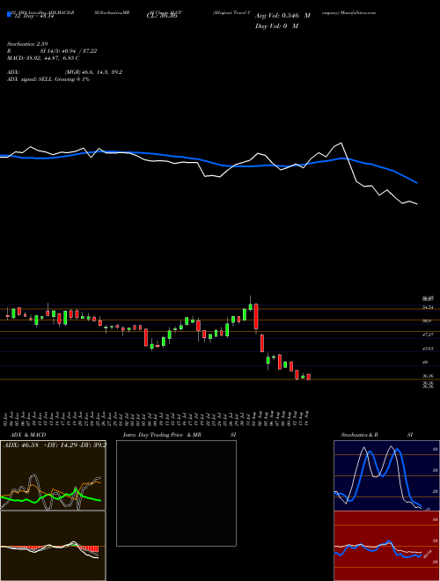Viewport: 440px width, 581px height.
Task: Open the red RSI chart thumbnail
Action: pos(386,546)
